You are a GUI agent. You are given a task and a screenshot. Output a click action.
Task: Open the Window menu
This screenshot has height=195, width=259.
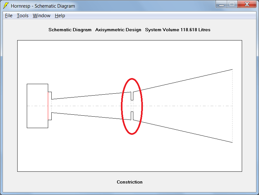[x=41, y=16]
